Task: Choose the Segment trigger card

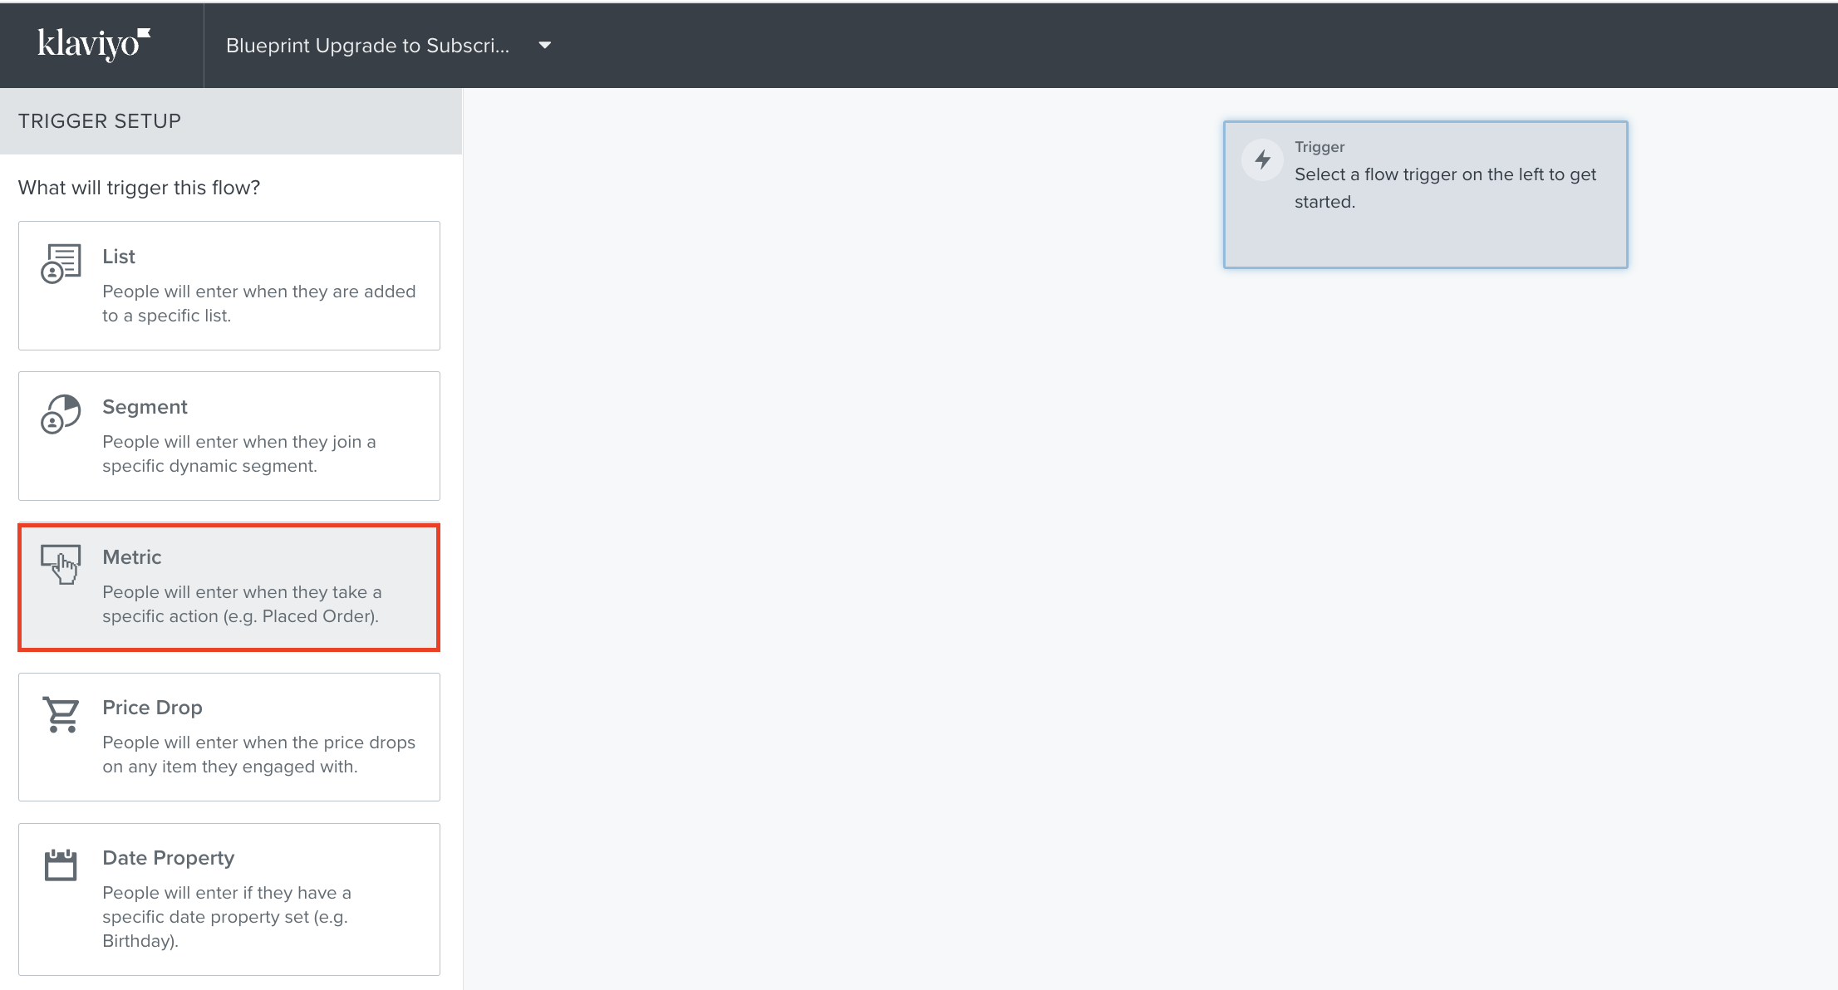Action: point(229,436)
